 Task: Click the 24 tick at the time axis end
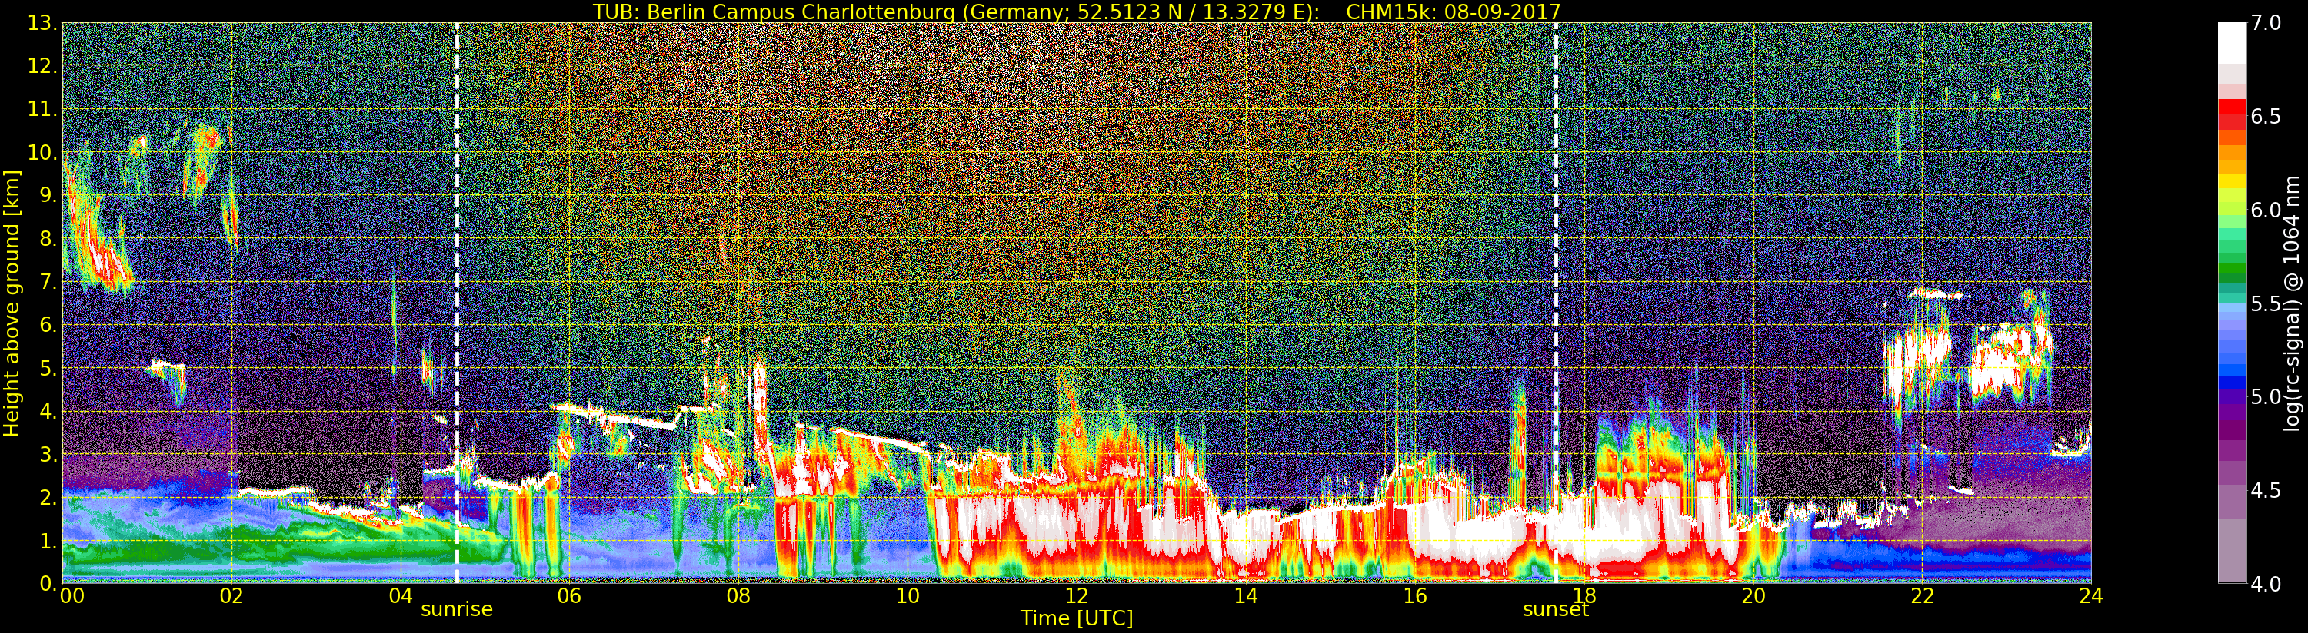click(x=2090, y=596)
